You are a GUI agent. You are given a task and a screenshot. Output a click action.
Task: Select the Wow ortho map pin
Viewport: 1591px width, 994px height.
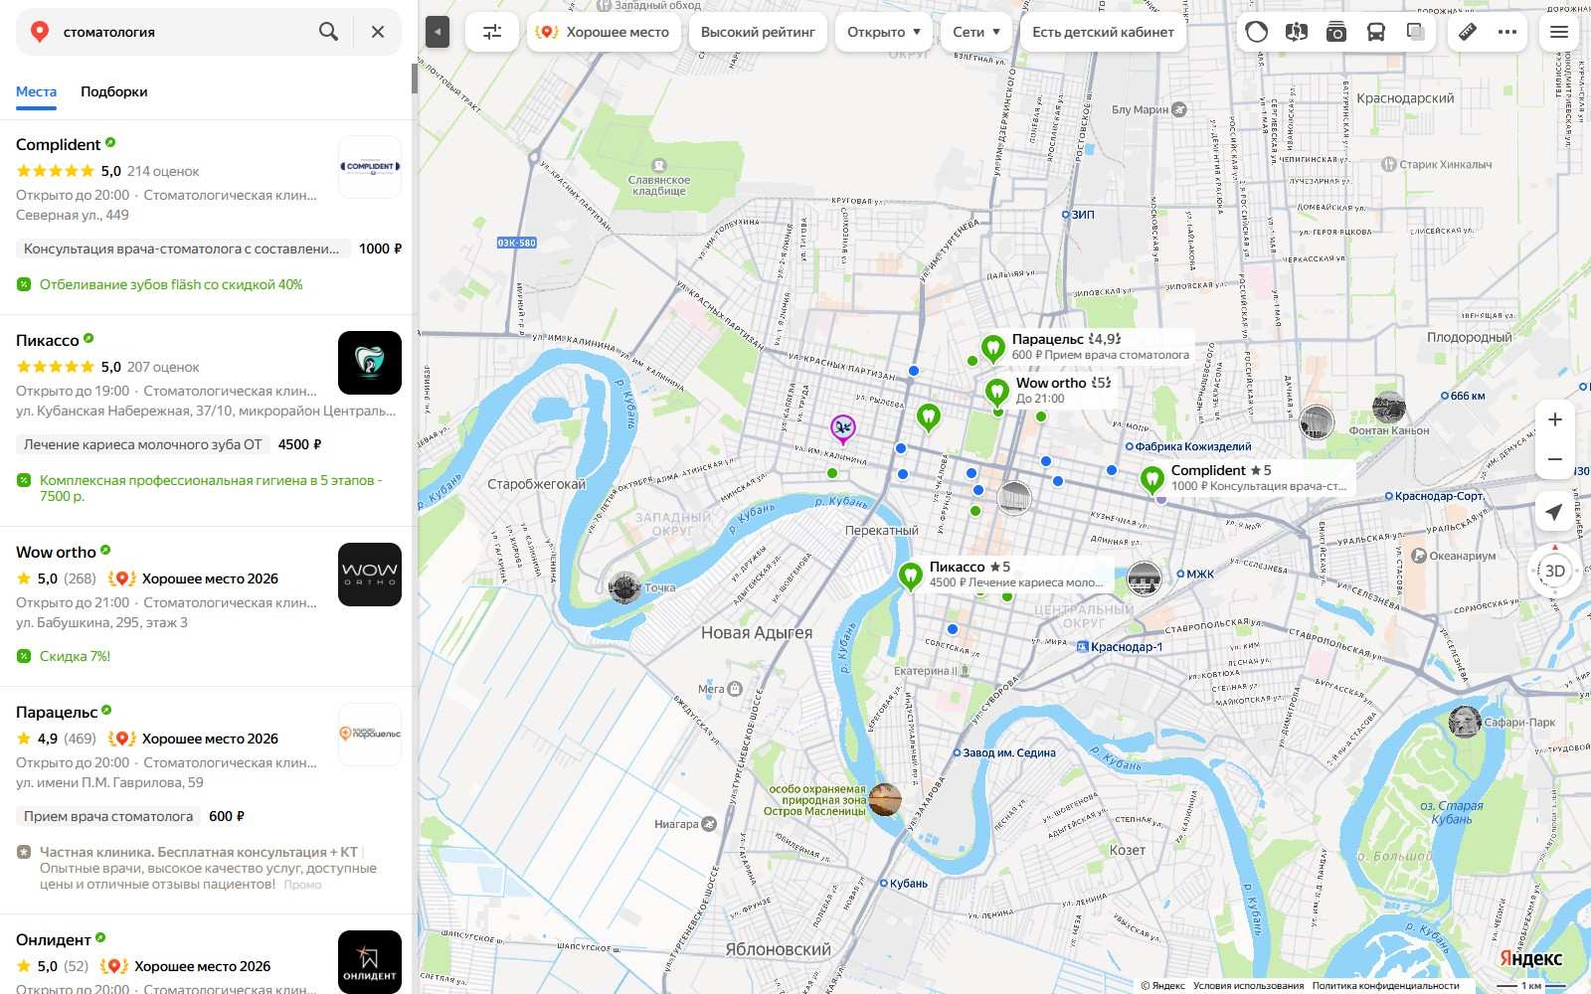(x=996, y=393)
